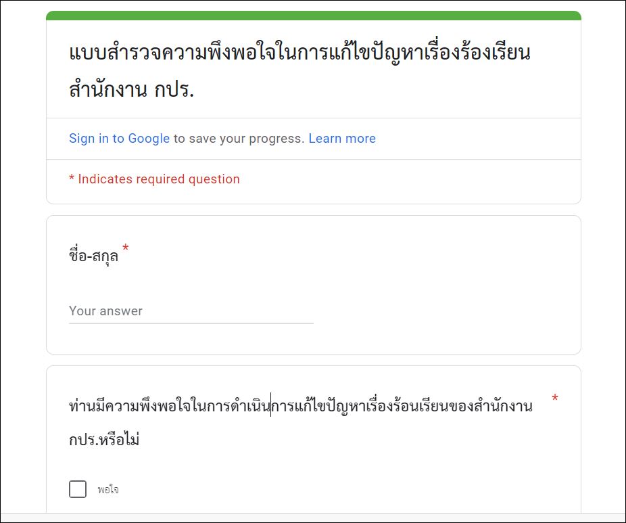Click the underlined answer line
626x523 pixels.
tap(189, 321)
